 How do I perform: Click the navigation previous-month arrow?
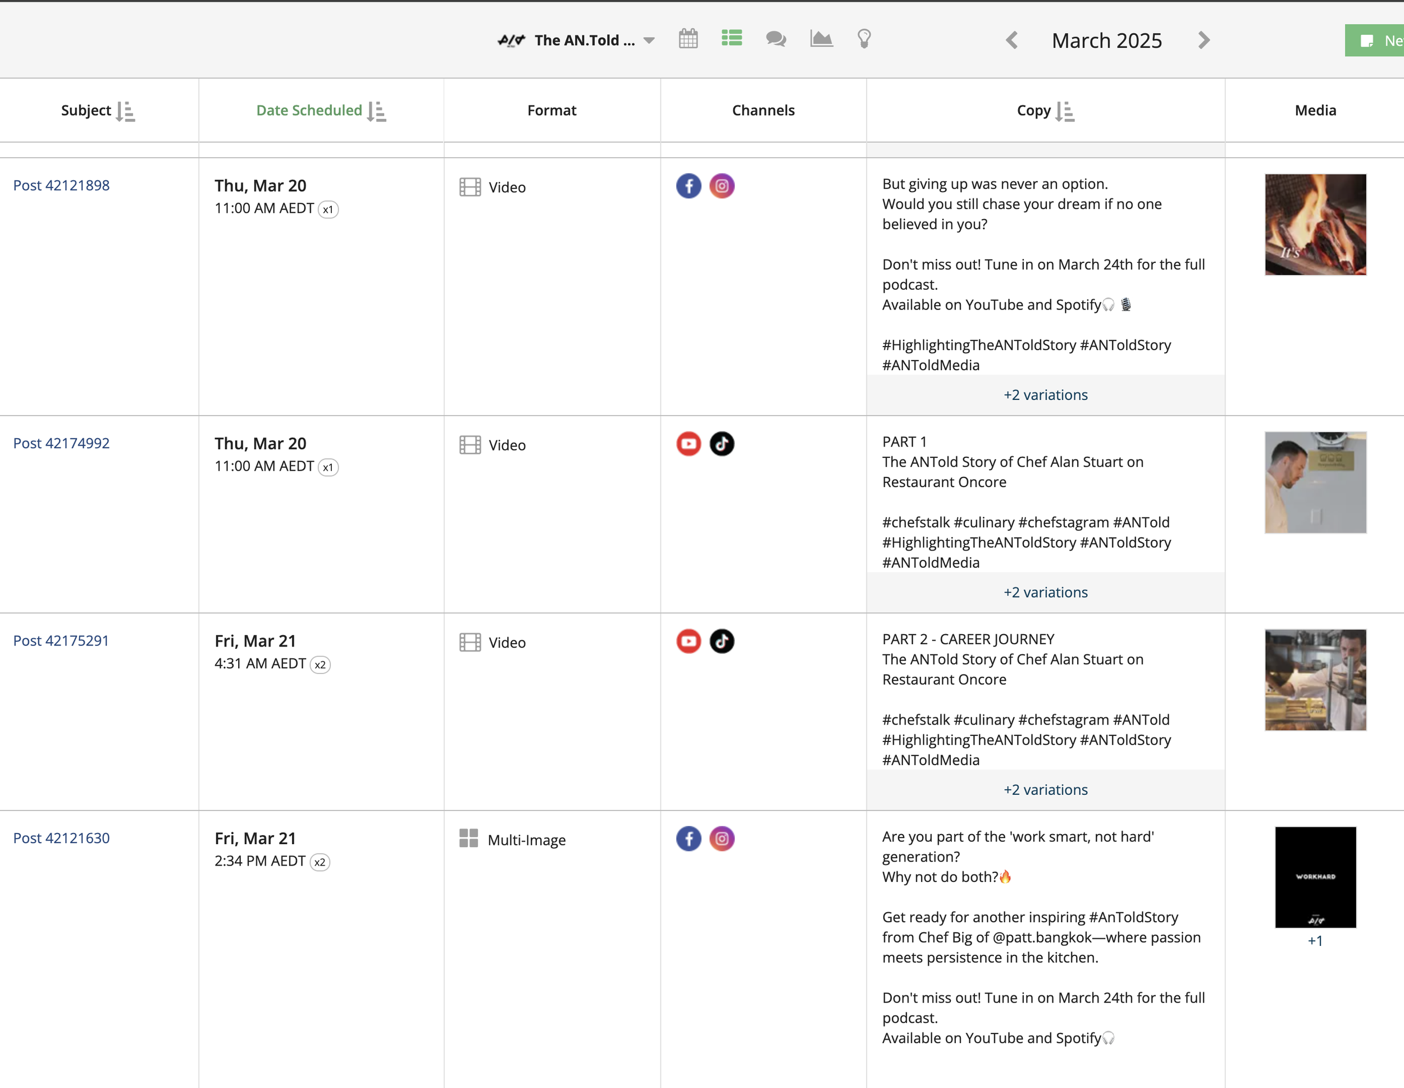[1012, 40]
